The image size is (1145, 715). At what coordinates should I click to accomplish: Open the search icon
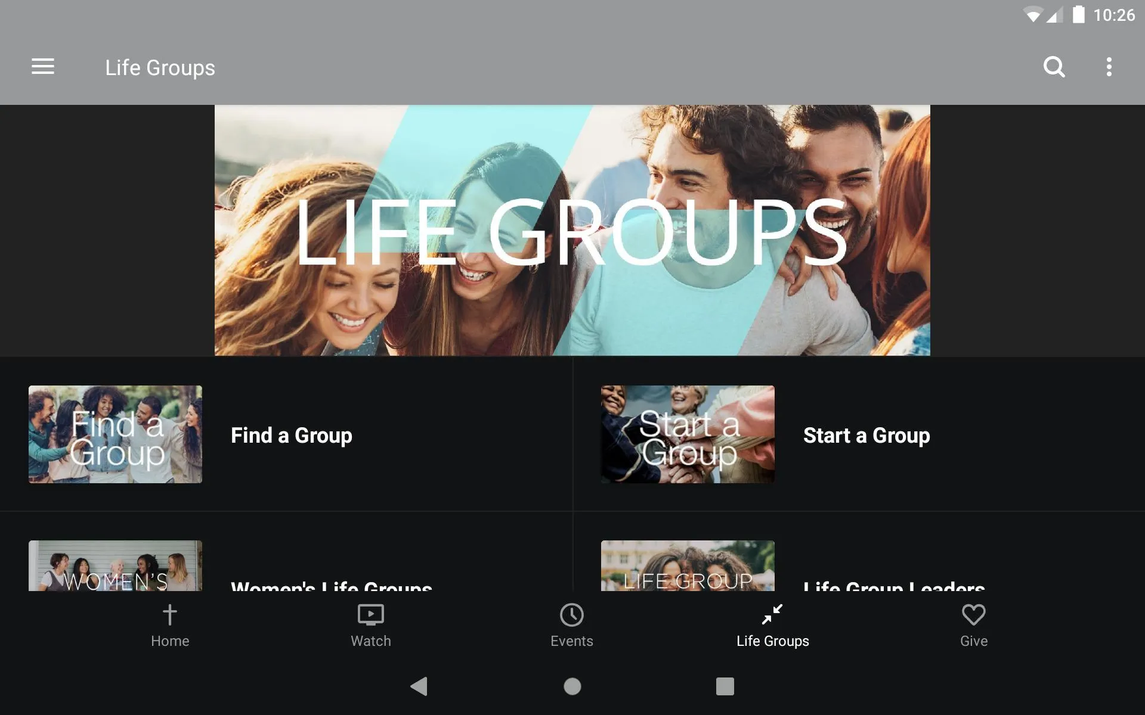coord(1054,67)
